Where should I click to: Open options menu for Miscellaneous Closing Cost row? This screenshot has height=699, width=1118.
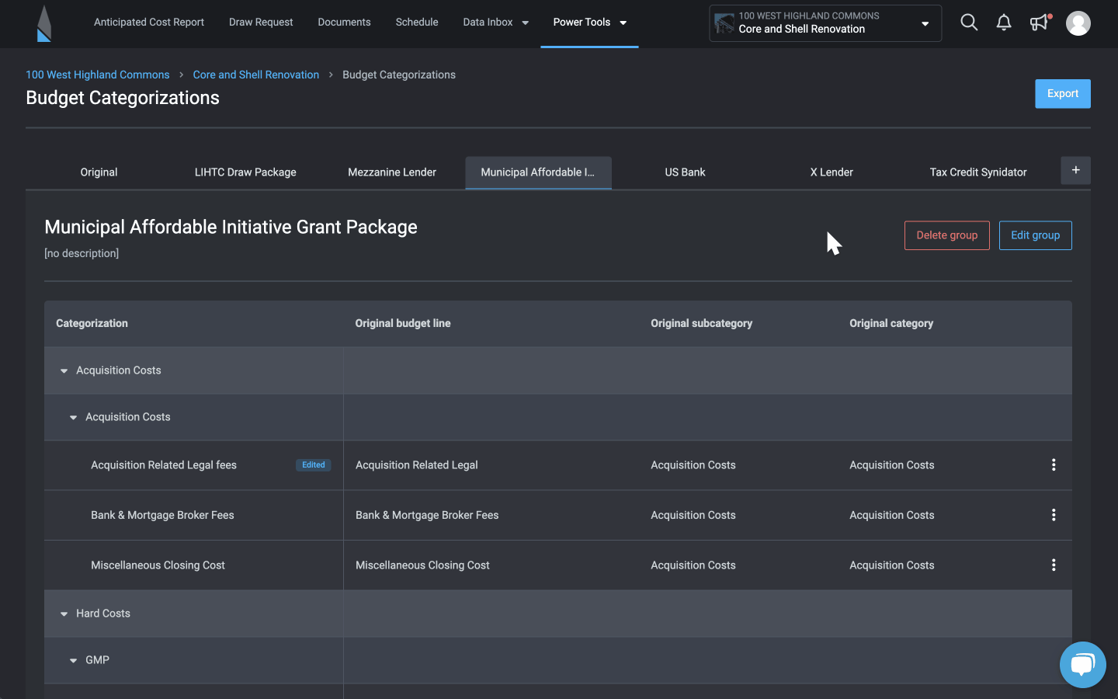[1054, 565]
